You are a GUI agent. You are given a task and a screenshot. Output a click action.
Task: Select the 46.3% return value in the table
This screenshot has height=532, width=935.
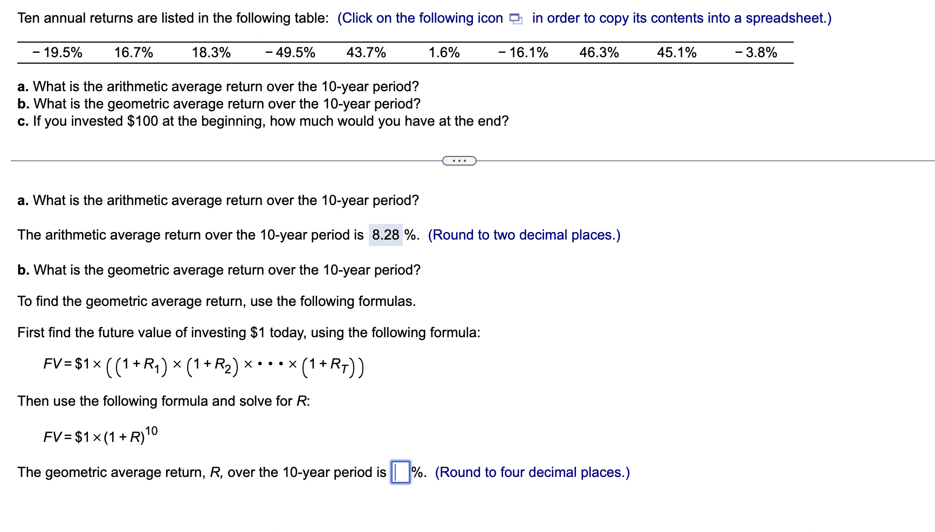tap(599, 52)
